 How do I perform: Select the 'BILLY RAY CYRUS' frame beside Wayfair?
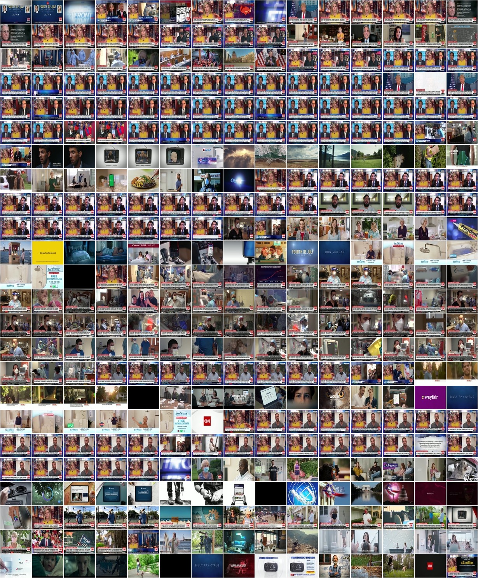point(462,397)
